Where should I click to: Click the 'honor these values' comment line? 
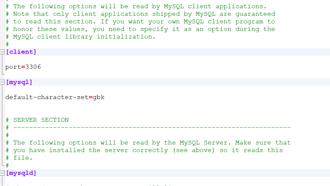pos(141,29)
